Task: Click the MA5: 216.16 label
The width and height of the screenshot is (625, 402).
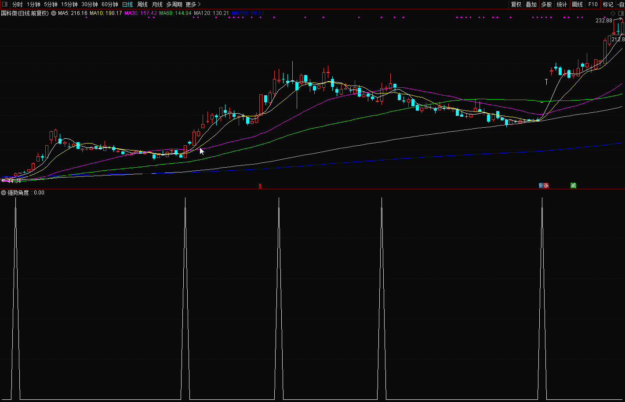Action: pos(73,13)
